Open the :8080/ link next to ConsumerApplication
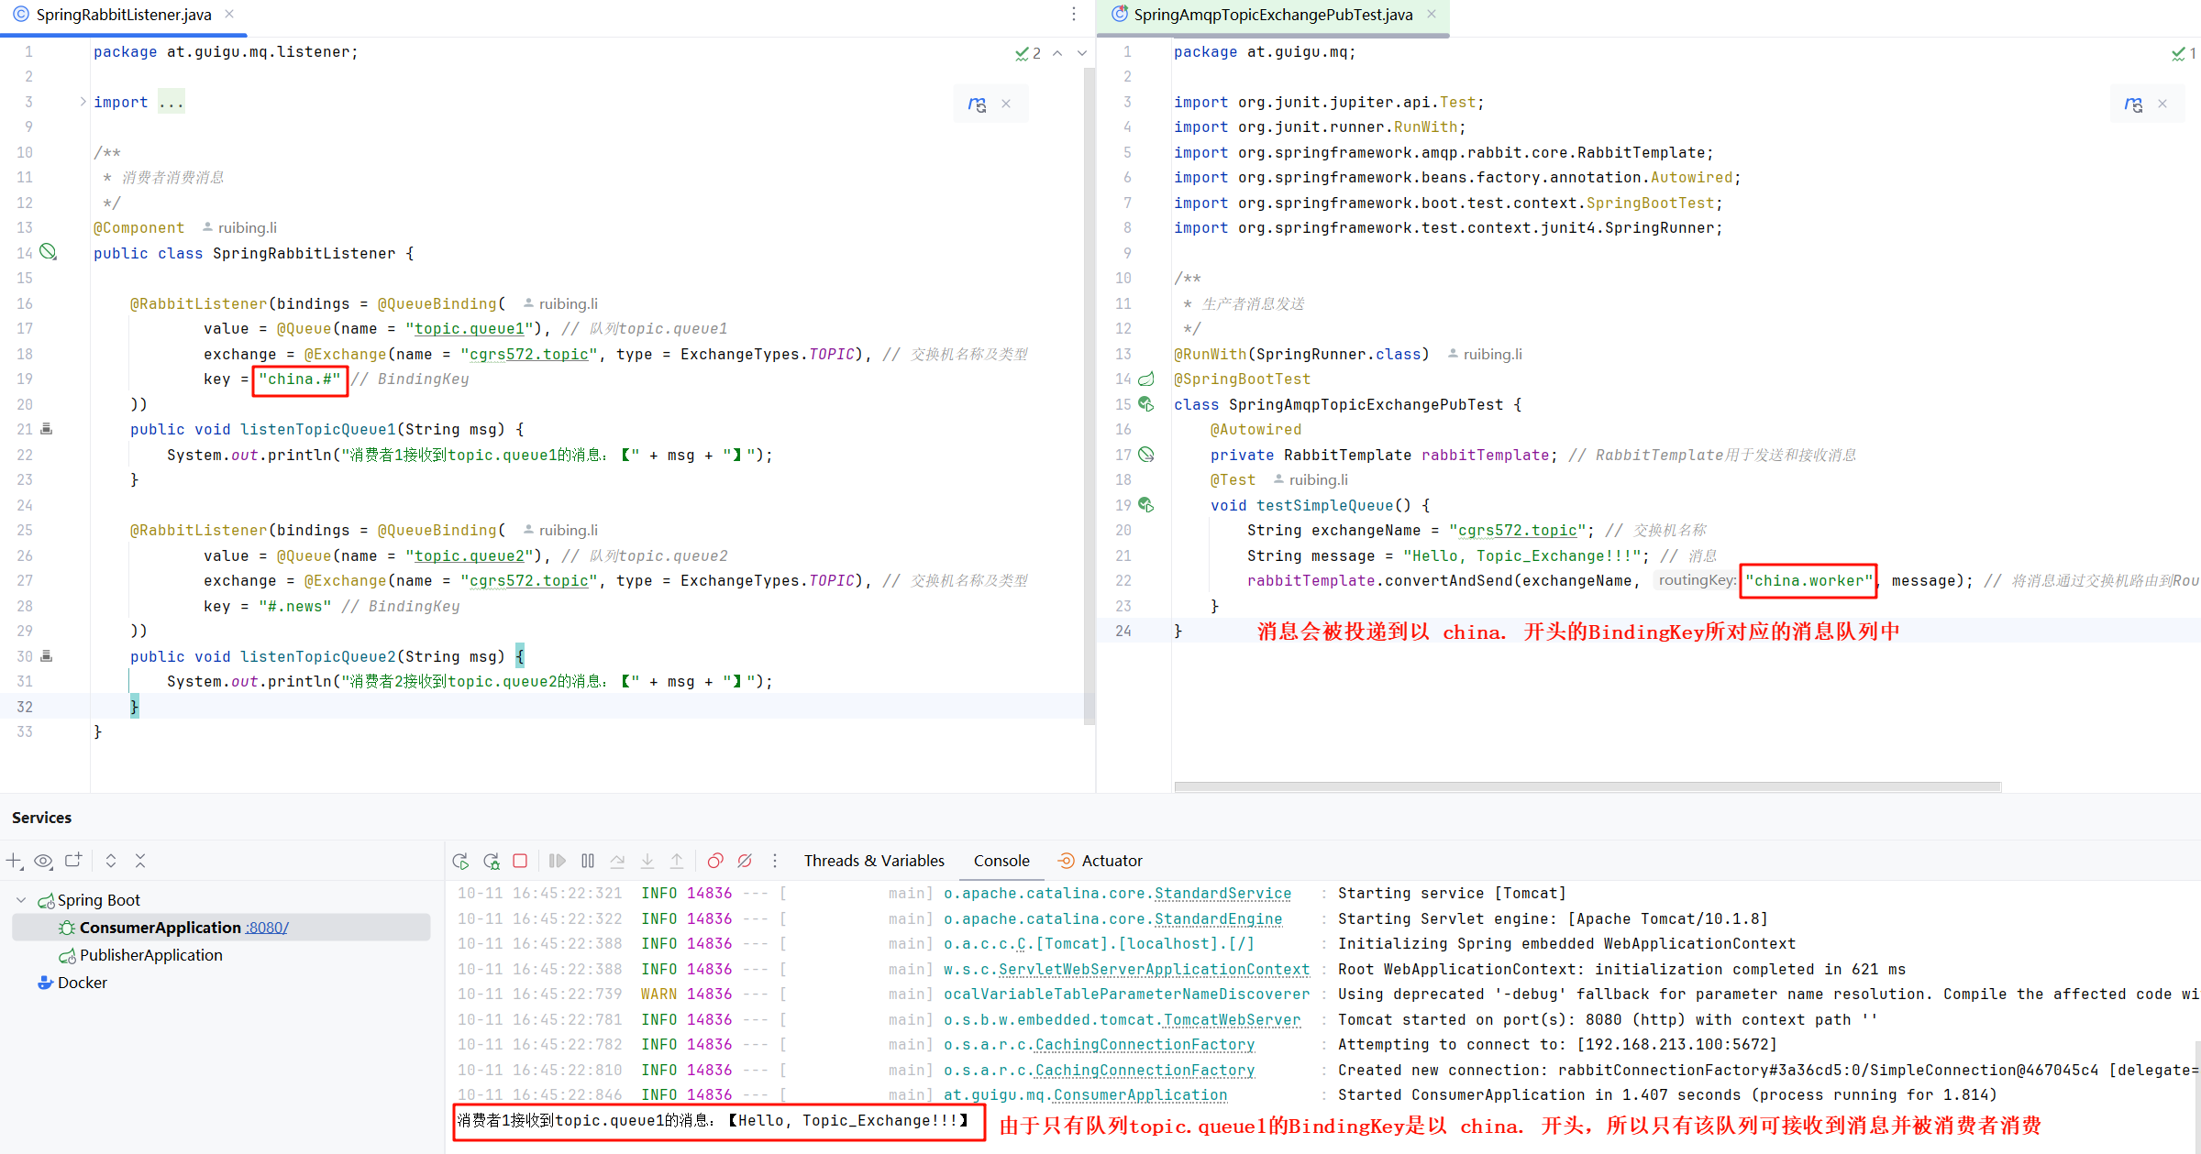Image resolution: width=2201 pixels, height=1154 pixels. coord(266,928)
